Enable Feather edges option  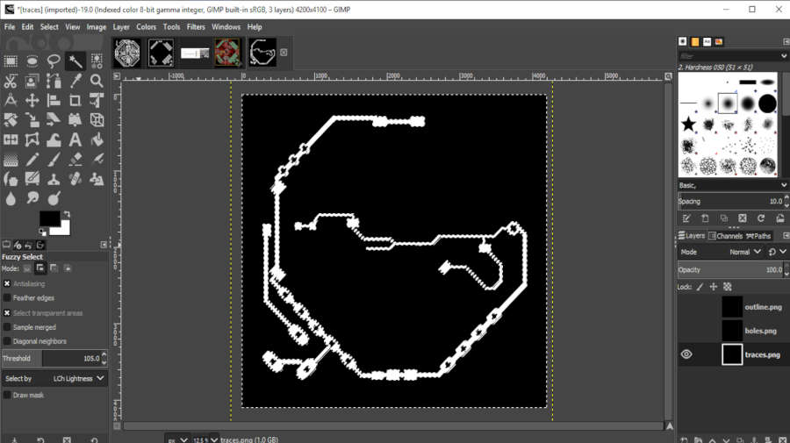7,298
